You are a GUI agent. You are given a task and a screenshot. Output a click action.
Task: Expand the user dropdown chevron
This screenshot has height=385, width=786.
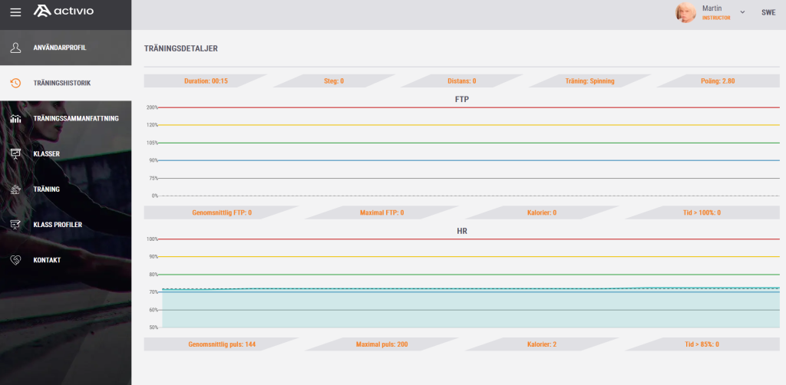tap(742, 12)
